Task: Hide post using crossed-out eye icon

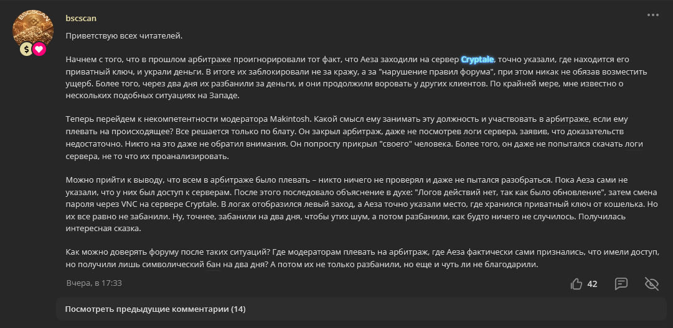Action: [652, 283]
